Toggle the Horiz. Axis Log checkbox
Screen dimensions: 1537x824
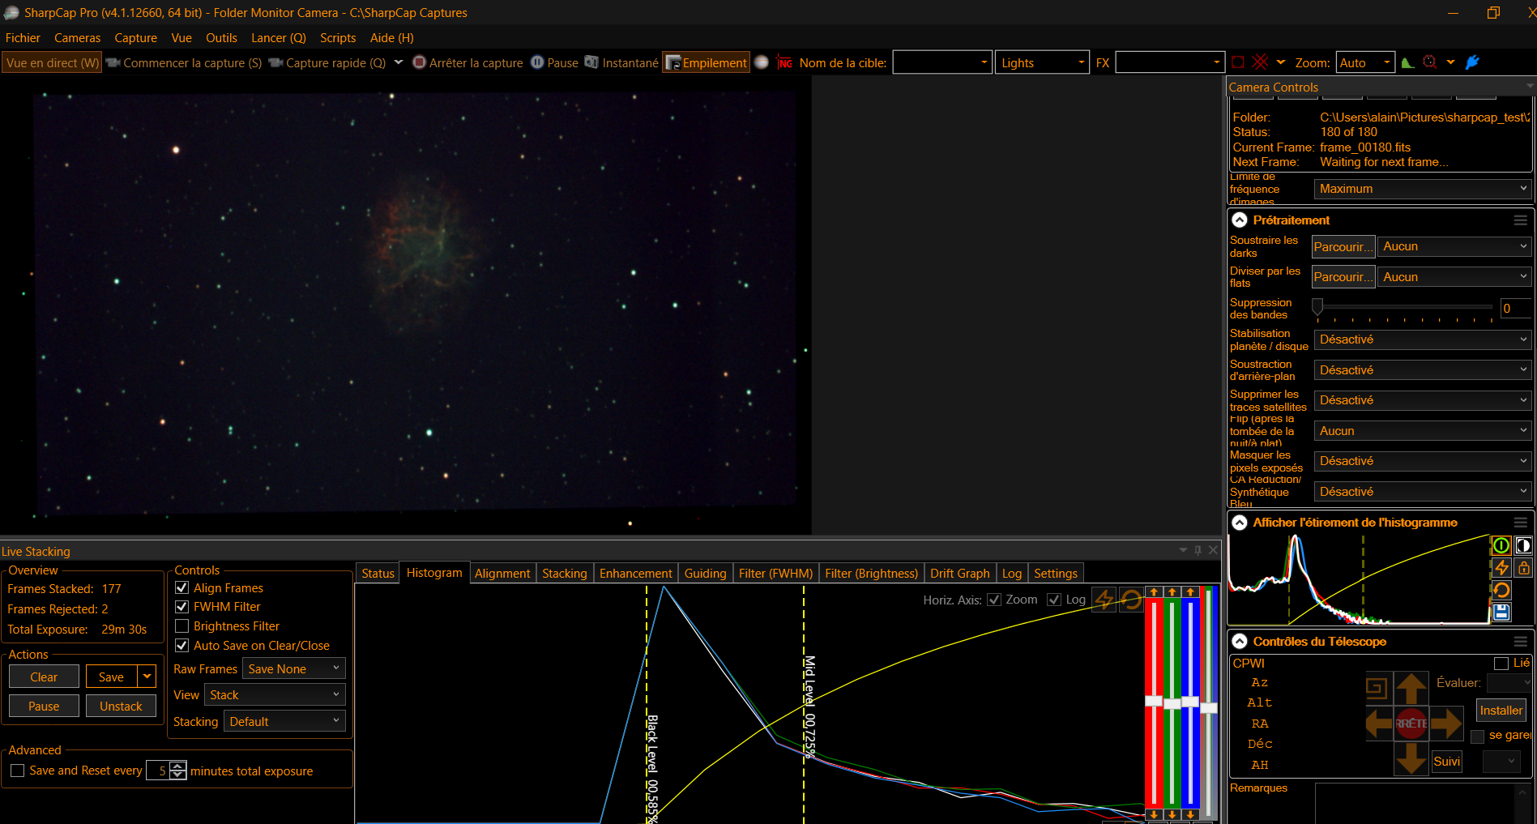coord(1054,600)
